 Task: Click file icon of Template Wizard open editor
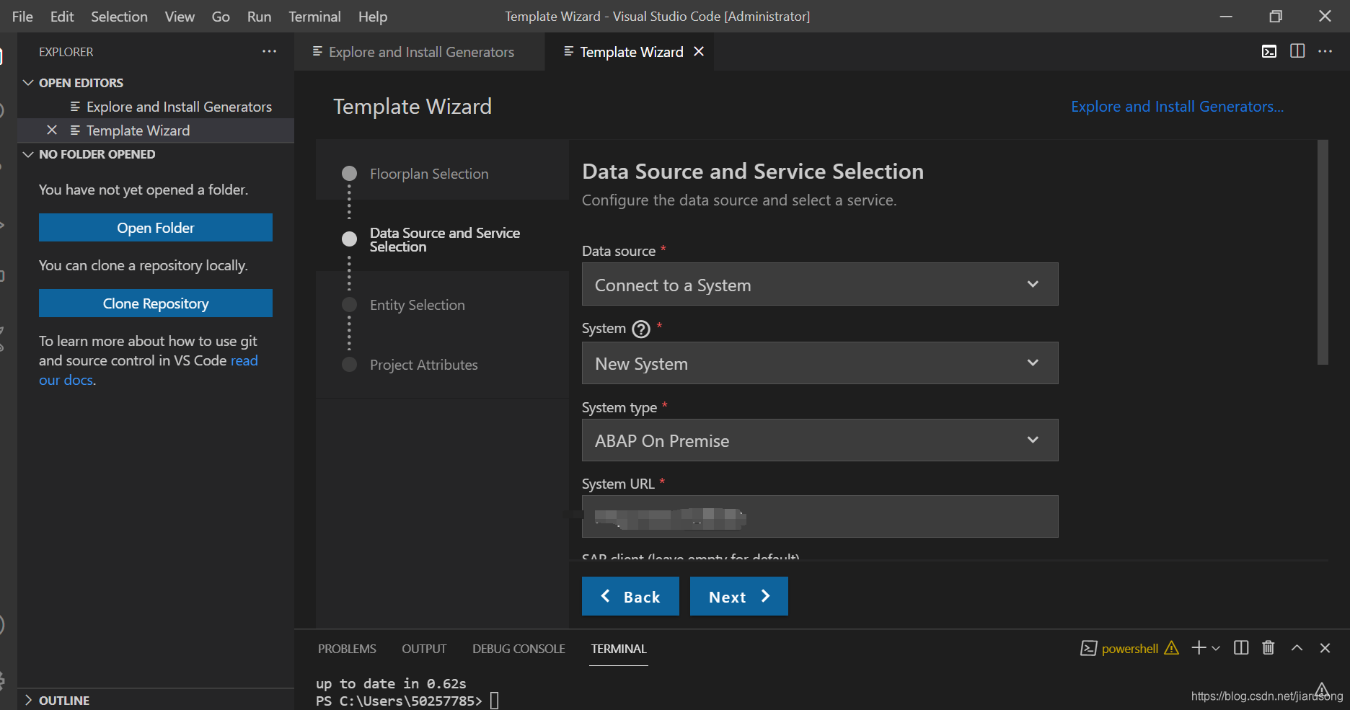click(x=75, y=130)
